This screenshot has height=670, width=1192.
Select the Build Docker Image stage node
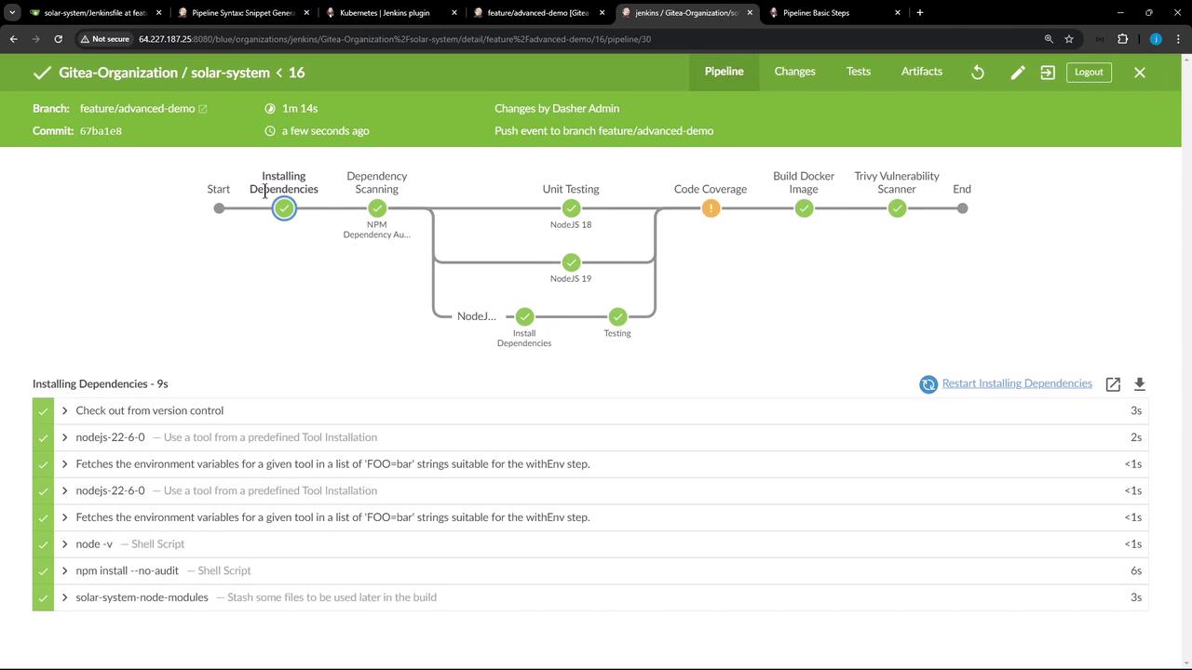point(804,208)
